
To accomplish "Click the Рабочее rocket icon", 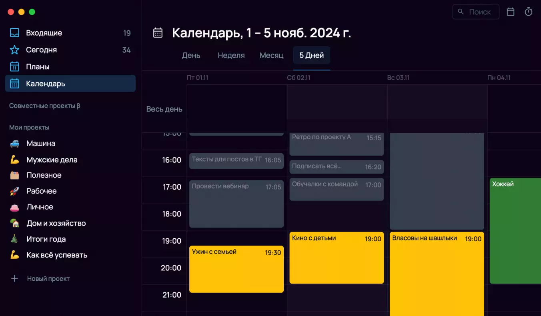I will tap(14, 191).
